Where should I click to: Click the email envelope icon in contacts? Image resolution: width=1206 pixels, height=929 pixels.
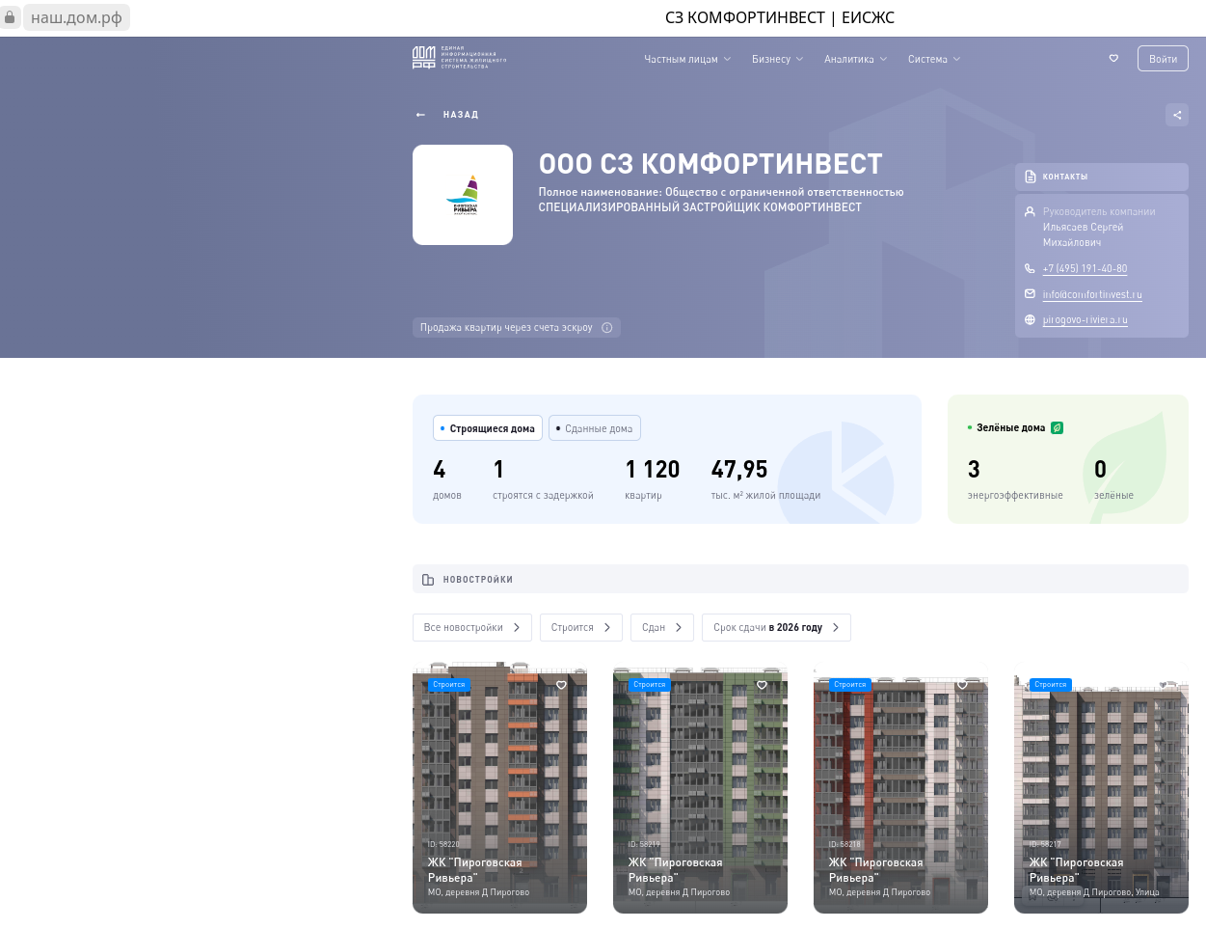[1030, 294]
